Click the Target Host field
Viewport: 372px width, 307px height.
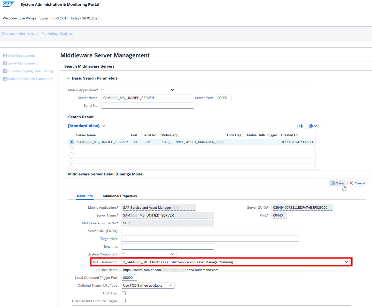tap(210, 239)
